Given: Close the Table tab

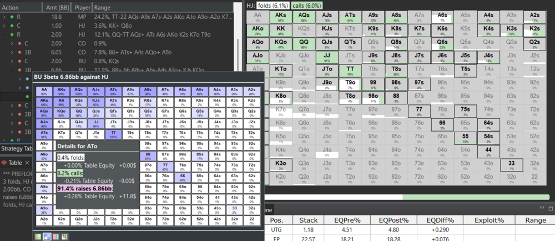Looking at the screenshot, I should point(27,163).
